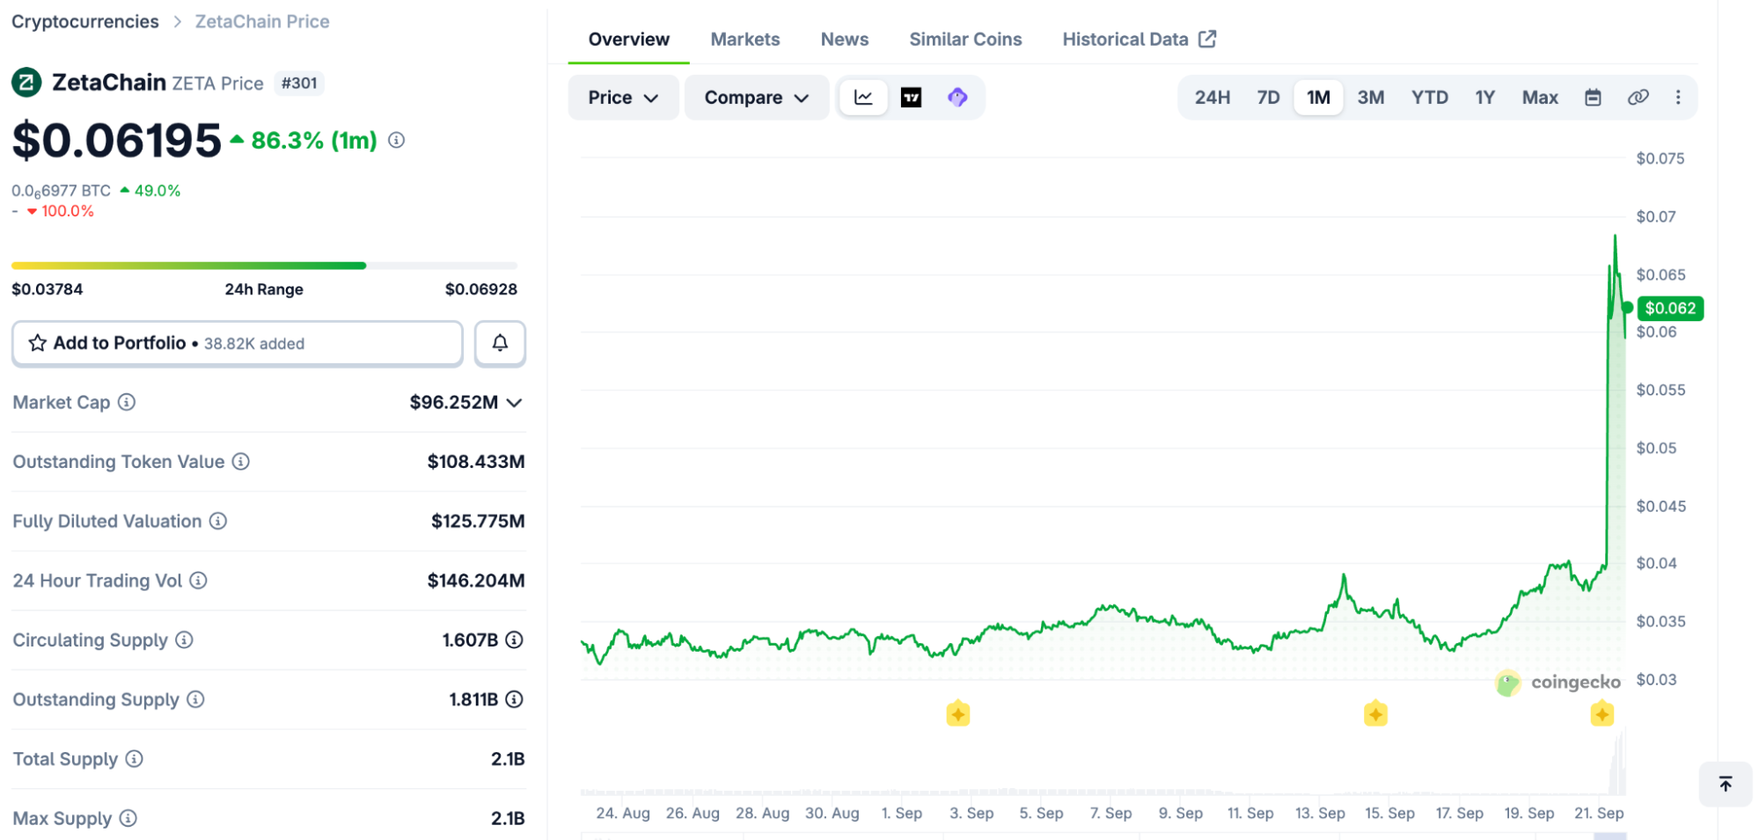Viewport: 1759px width, 840px height.
Task: Select the 7D time range
Action: 1268,97
